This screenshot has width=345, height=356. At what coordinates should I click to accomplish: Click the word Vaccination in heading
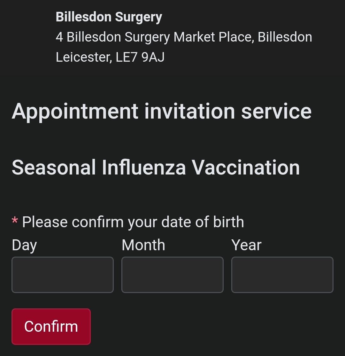(246, 167)
